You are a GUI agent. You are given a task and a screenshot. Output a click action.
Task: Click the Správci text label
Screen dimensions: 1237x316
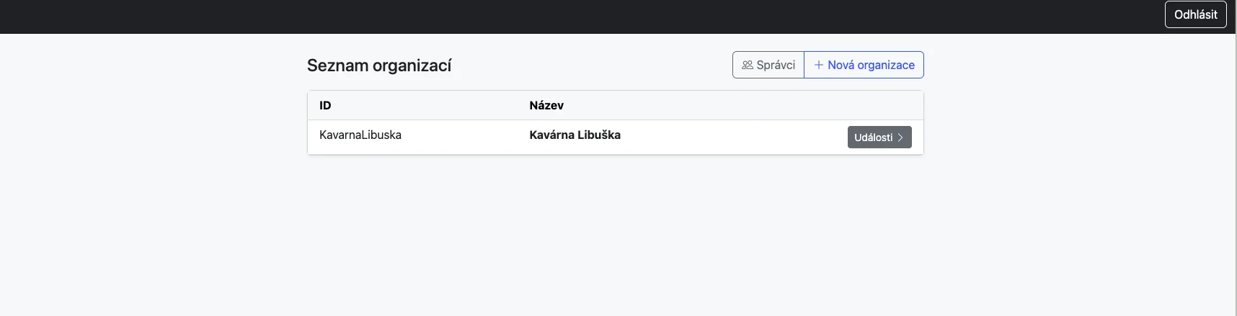click(x=776, y=65)
